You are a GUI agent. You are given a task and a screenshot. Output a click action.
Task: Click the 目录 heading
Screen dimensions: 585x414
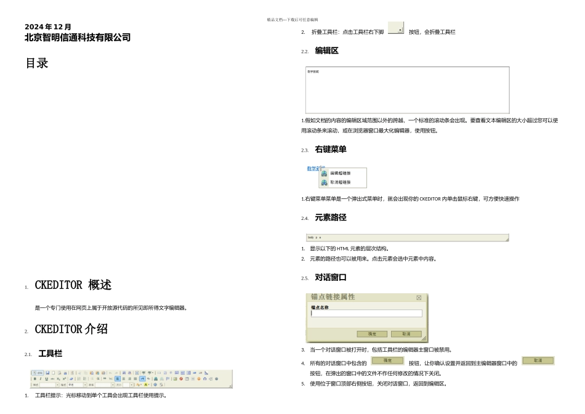click(37, 63)
